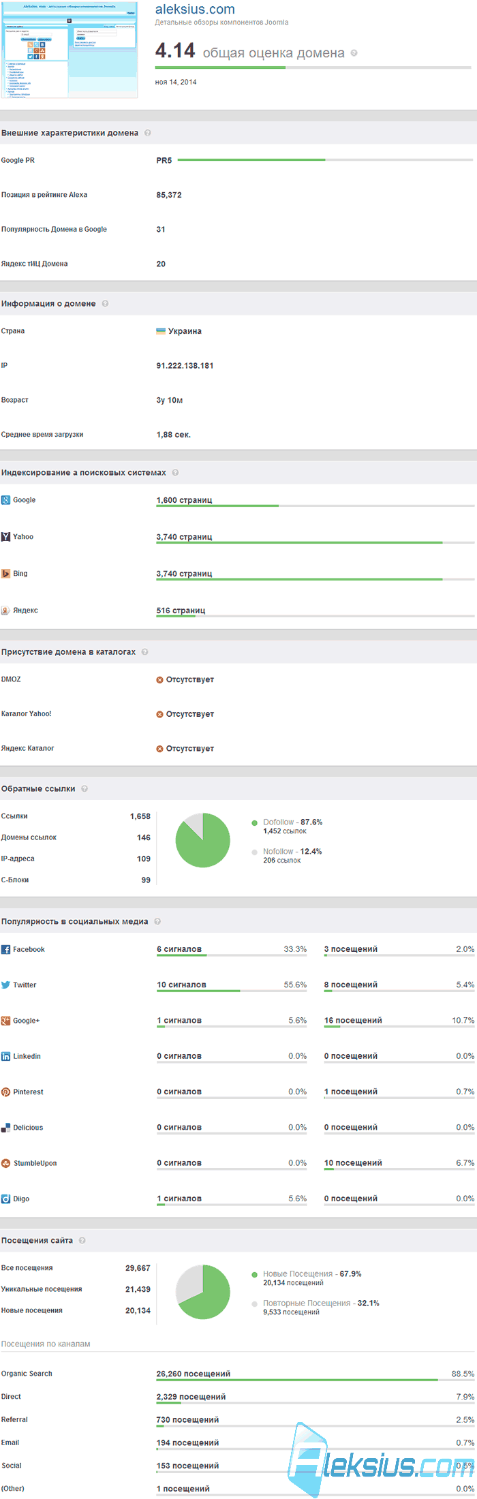Click the Pinterest icon
This screenshot has width=477, height=1499.
5,1092
